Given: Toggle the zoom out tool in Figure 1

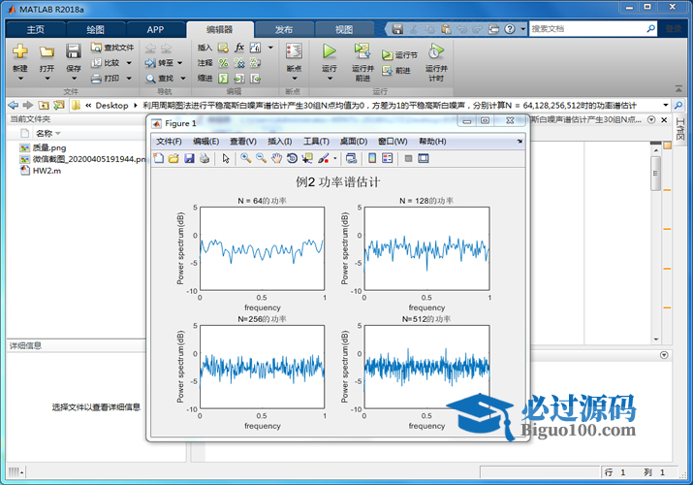Looking at the screenshot, I should [261, 158].
